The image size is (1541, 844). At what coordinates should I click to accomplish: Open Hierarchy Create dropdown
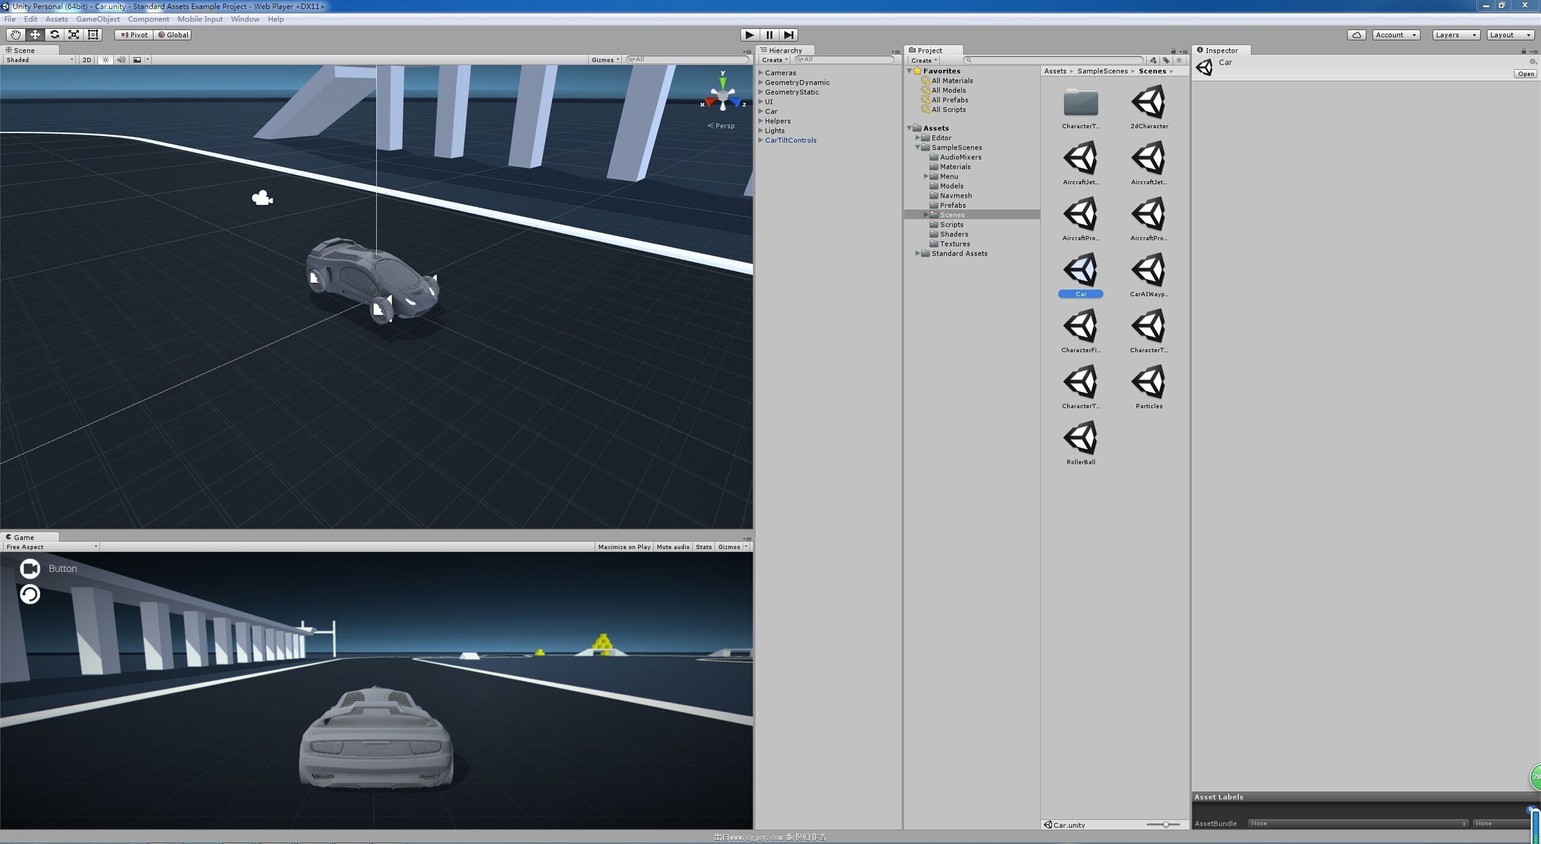[x=774, y=60]
